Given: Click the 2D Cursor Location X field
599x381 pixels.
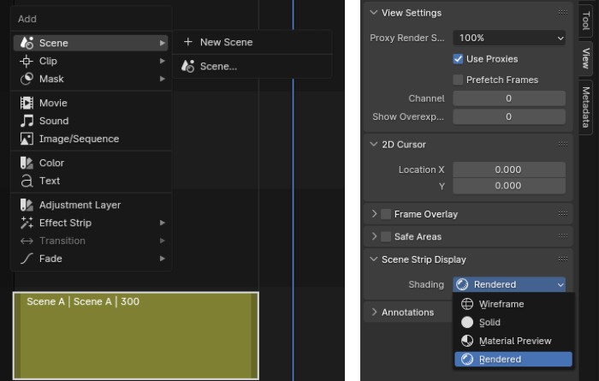Looking at the screenshot, I should pos(509,170).
